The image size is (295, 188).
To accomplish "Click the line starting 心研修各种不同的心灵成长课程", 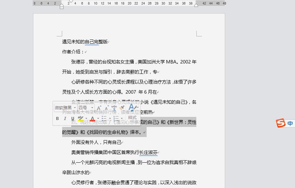I will [134, 82].
